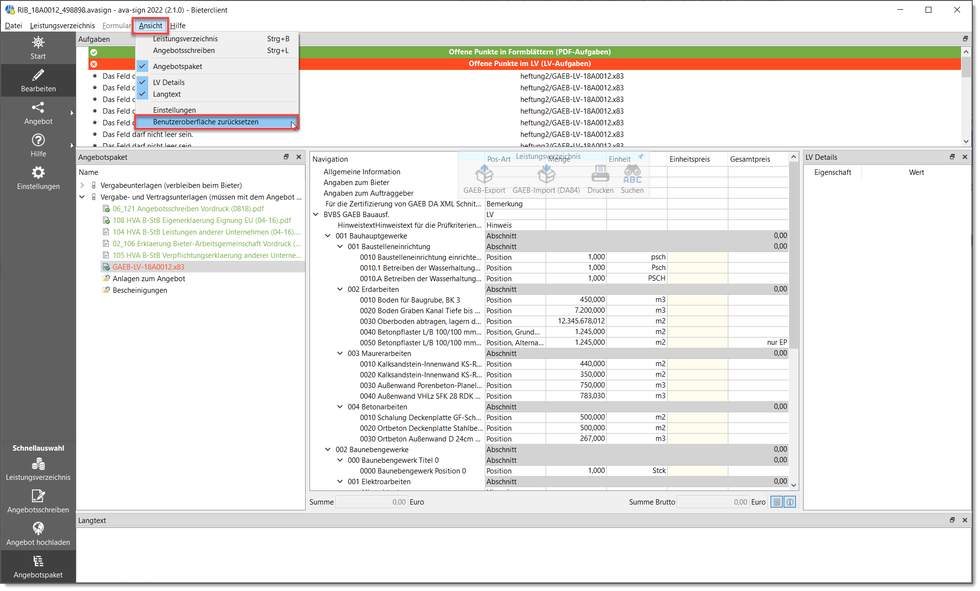Click the calculator icon beside Summe Brutto

(x=777, y=502)
